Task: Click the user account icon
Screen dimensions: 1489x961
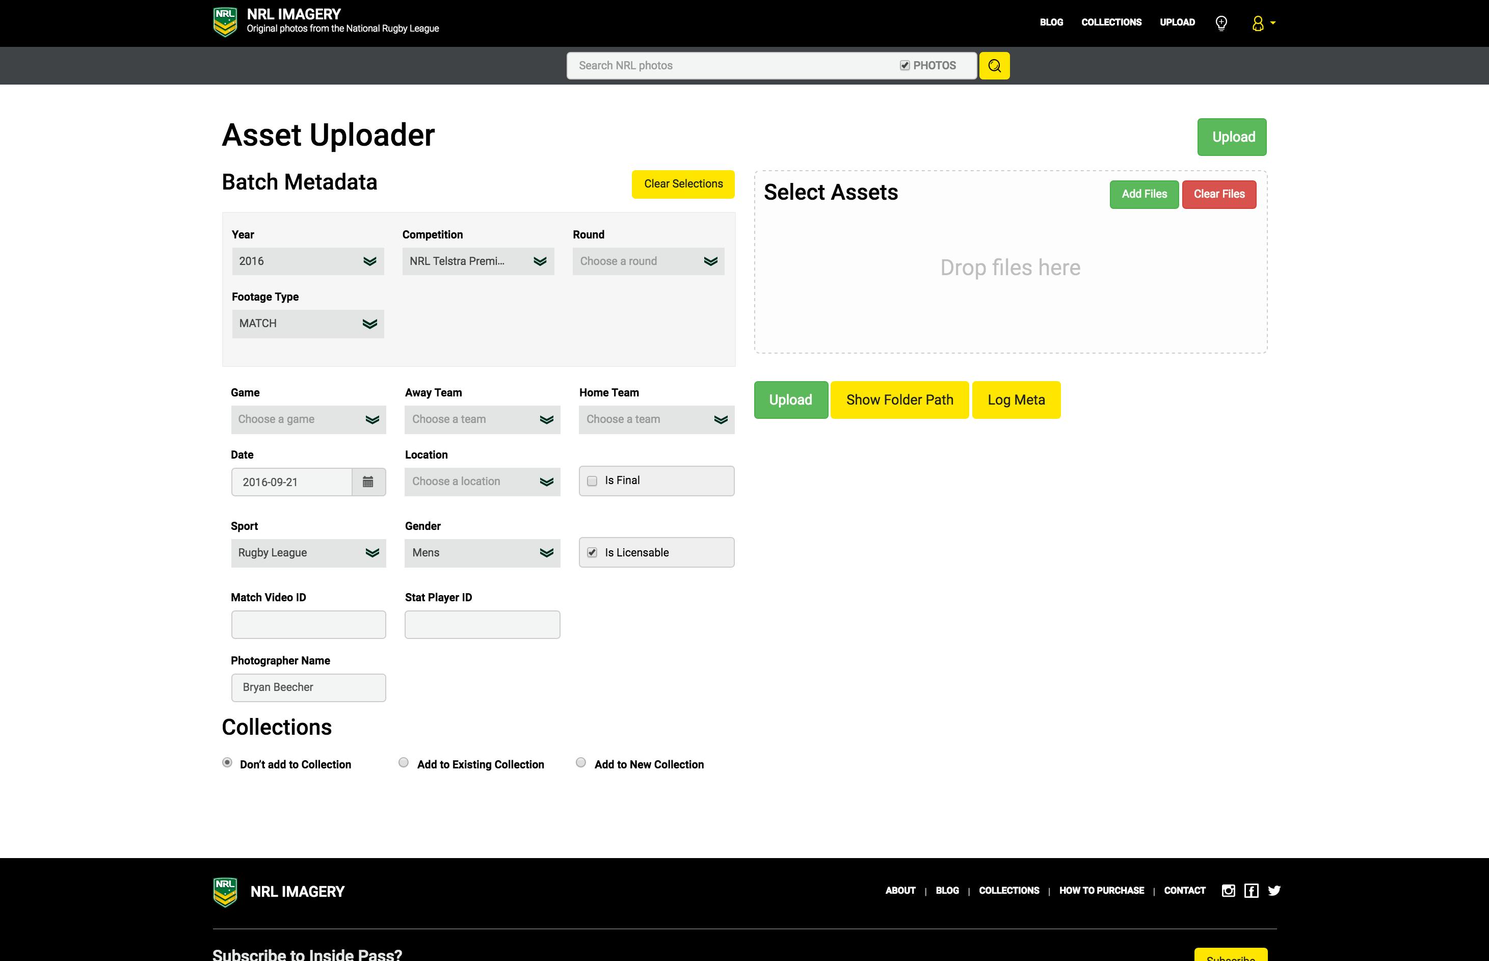Action: [1259, 23]
